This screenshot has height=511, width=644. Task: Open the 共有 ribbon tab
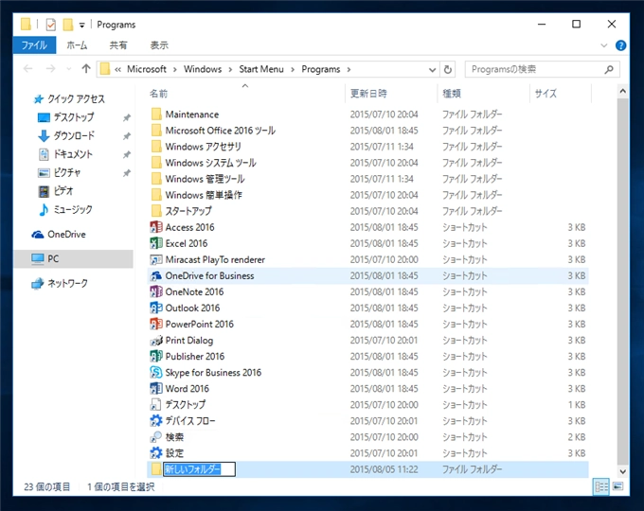[118, 45]
